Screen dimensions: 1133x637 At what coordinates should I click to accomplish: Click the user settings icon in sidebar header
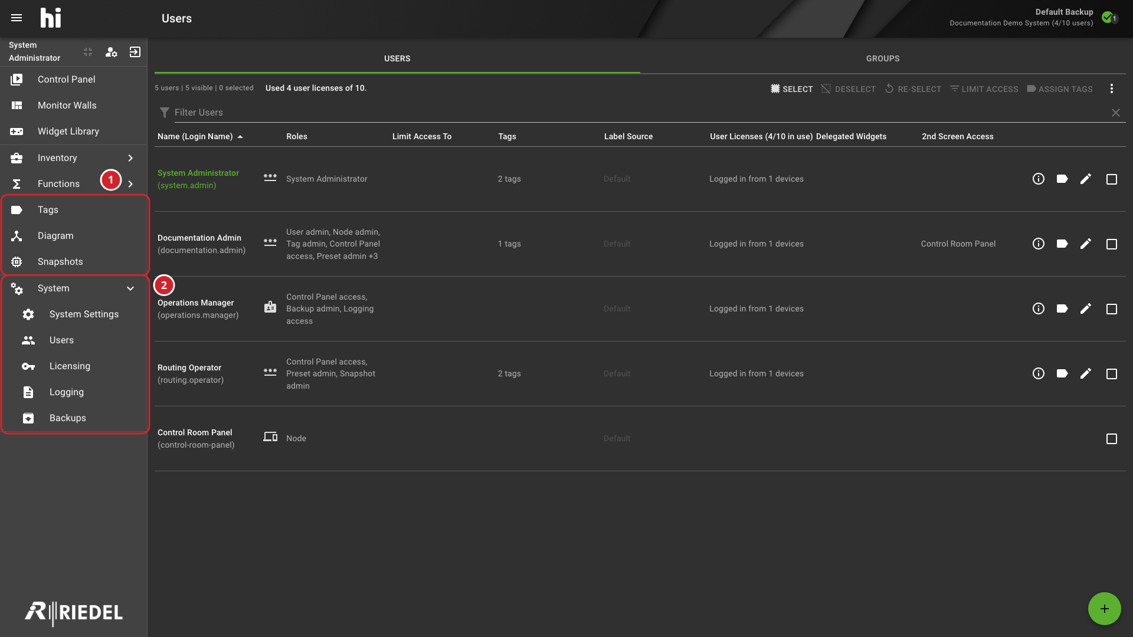pyautogui.click(x=111, y=52)
